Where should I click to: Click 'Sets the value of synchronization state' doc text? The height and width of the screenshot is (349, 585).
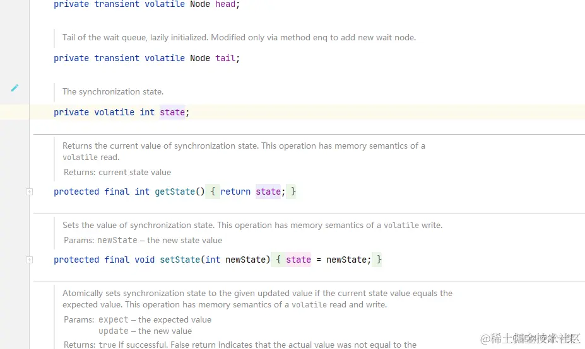click(252, 226)
